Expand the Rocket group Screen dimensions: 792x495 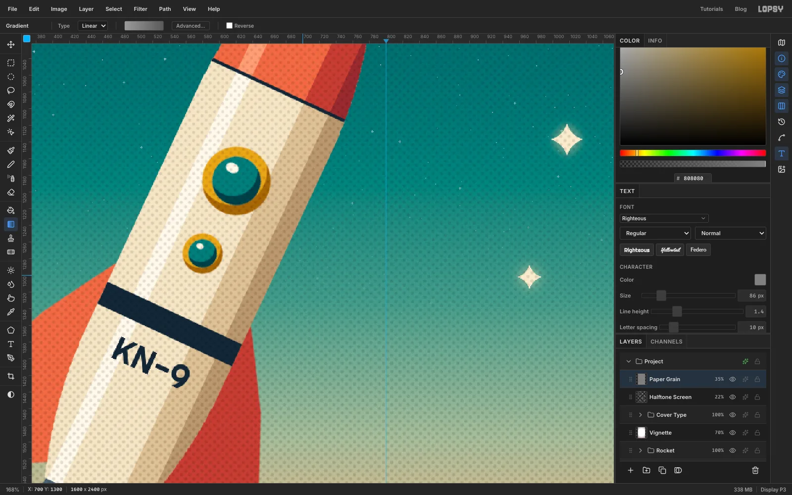641,450
